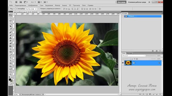Click Моя среда workspace button

click(121, 2)
